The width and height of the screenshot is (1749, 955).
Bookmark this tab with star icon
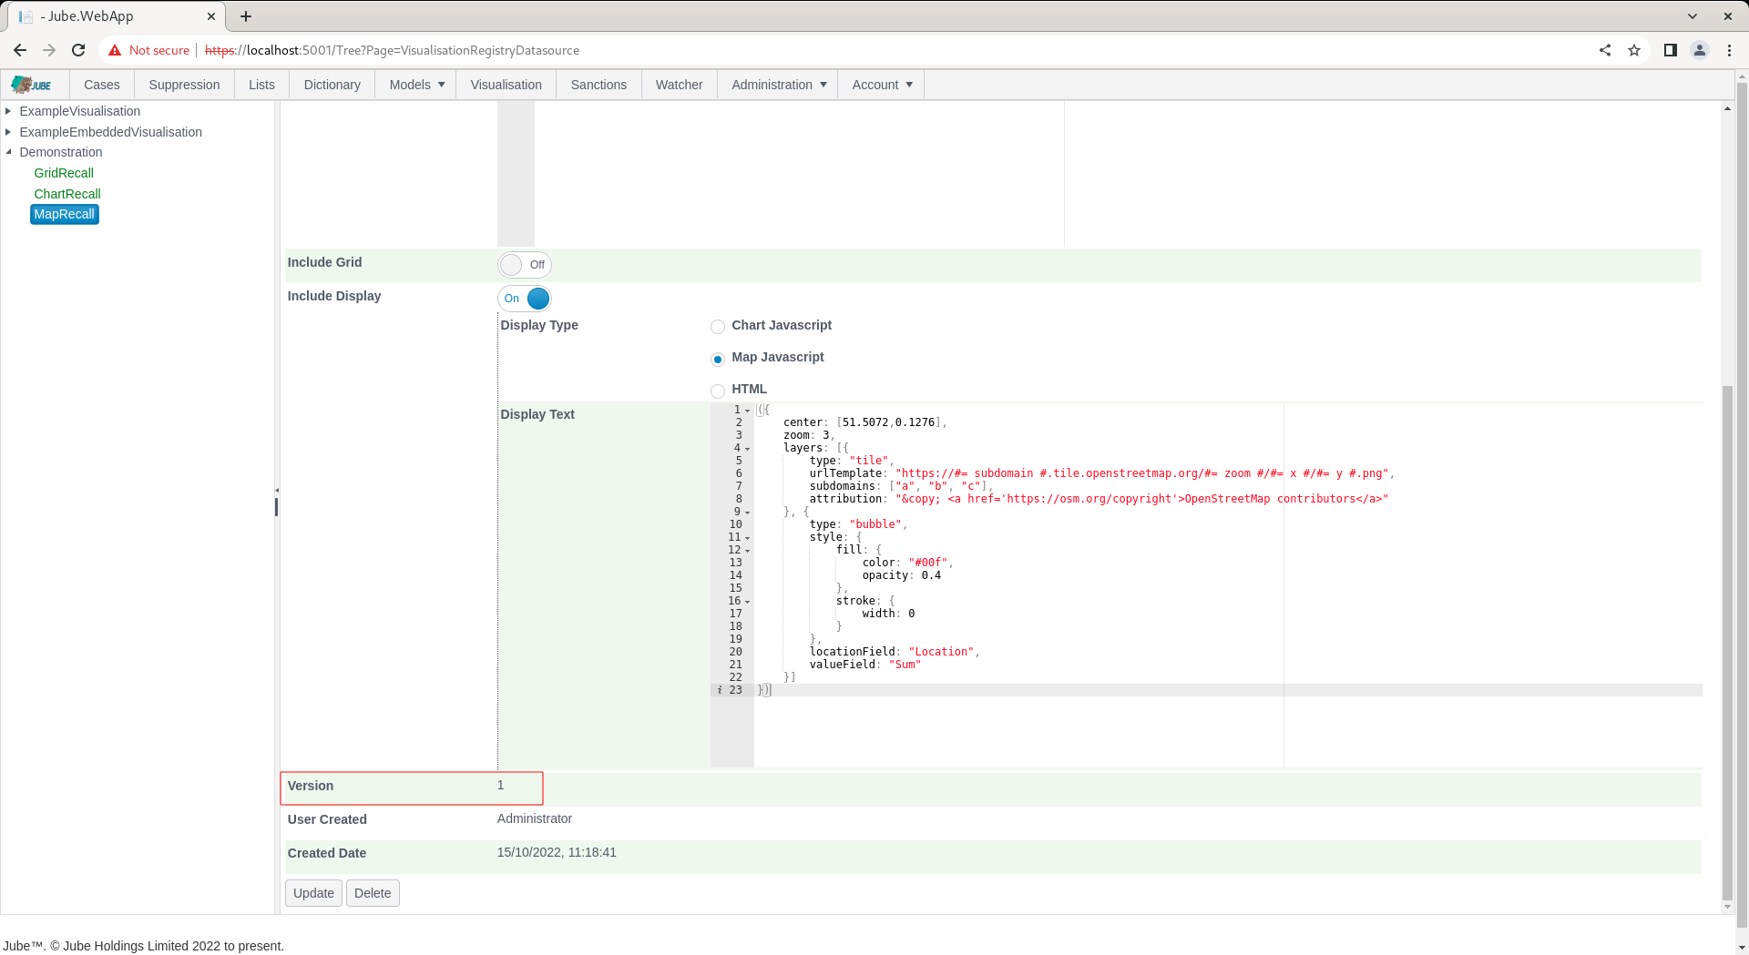tap(1634, 50)
